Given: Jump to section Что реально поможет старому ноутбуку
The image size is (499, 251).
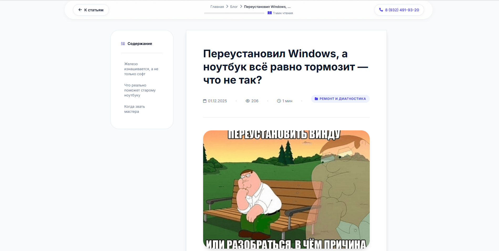Looking at the screenshot, I should (140, 90).
